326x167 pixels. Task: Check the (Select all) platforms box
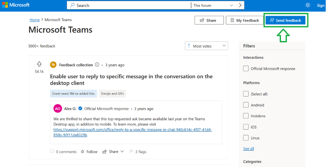click(246, 94)
